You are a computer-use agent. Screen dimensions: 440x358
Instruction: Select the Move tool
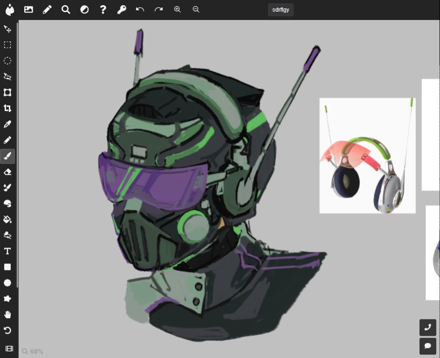7,29
